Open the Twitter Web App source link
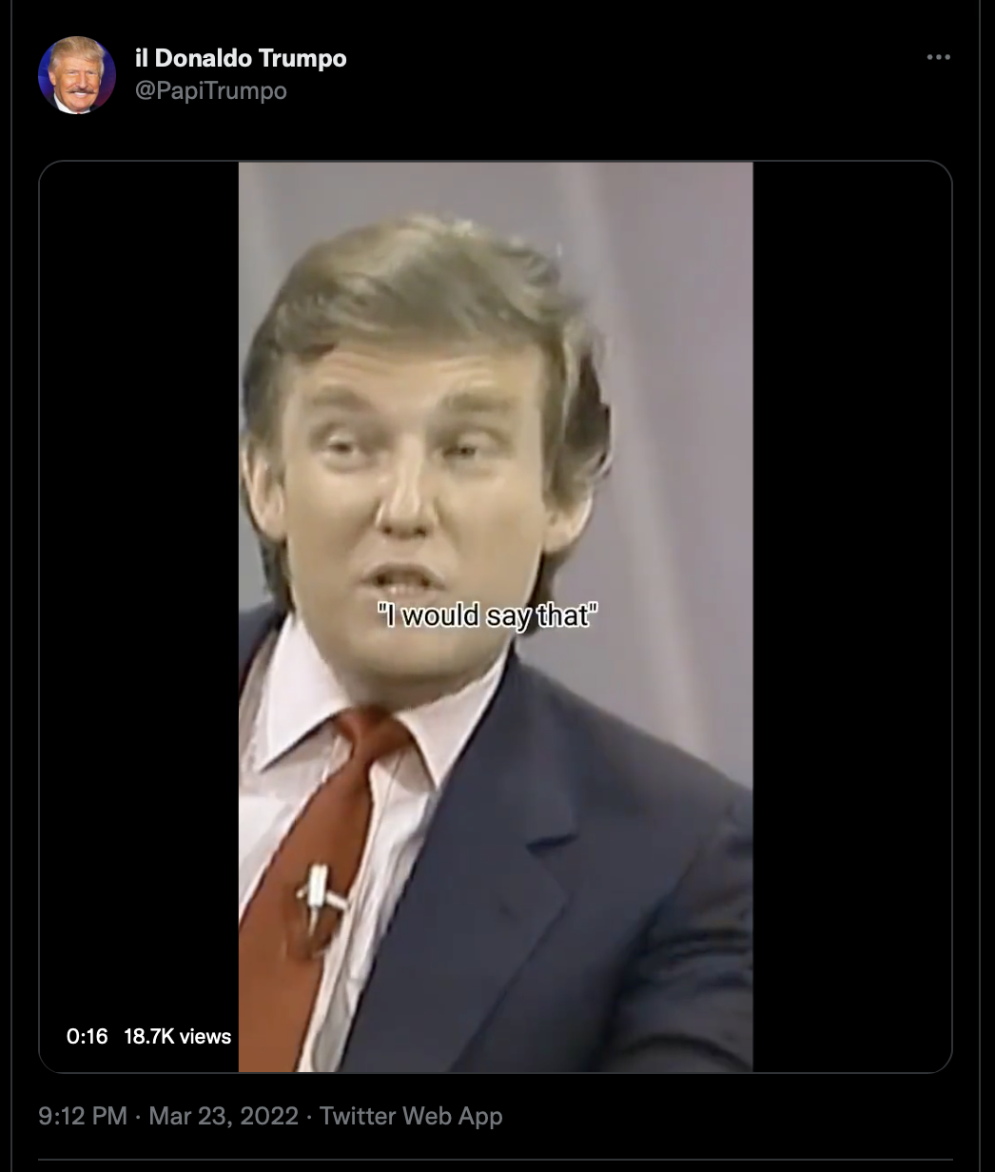 pyautogui.click(x=411, y=1116)
